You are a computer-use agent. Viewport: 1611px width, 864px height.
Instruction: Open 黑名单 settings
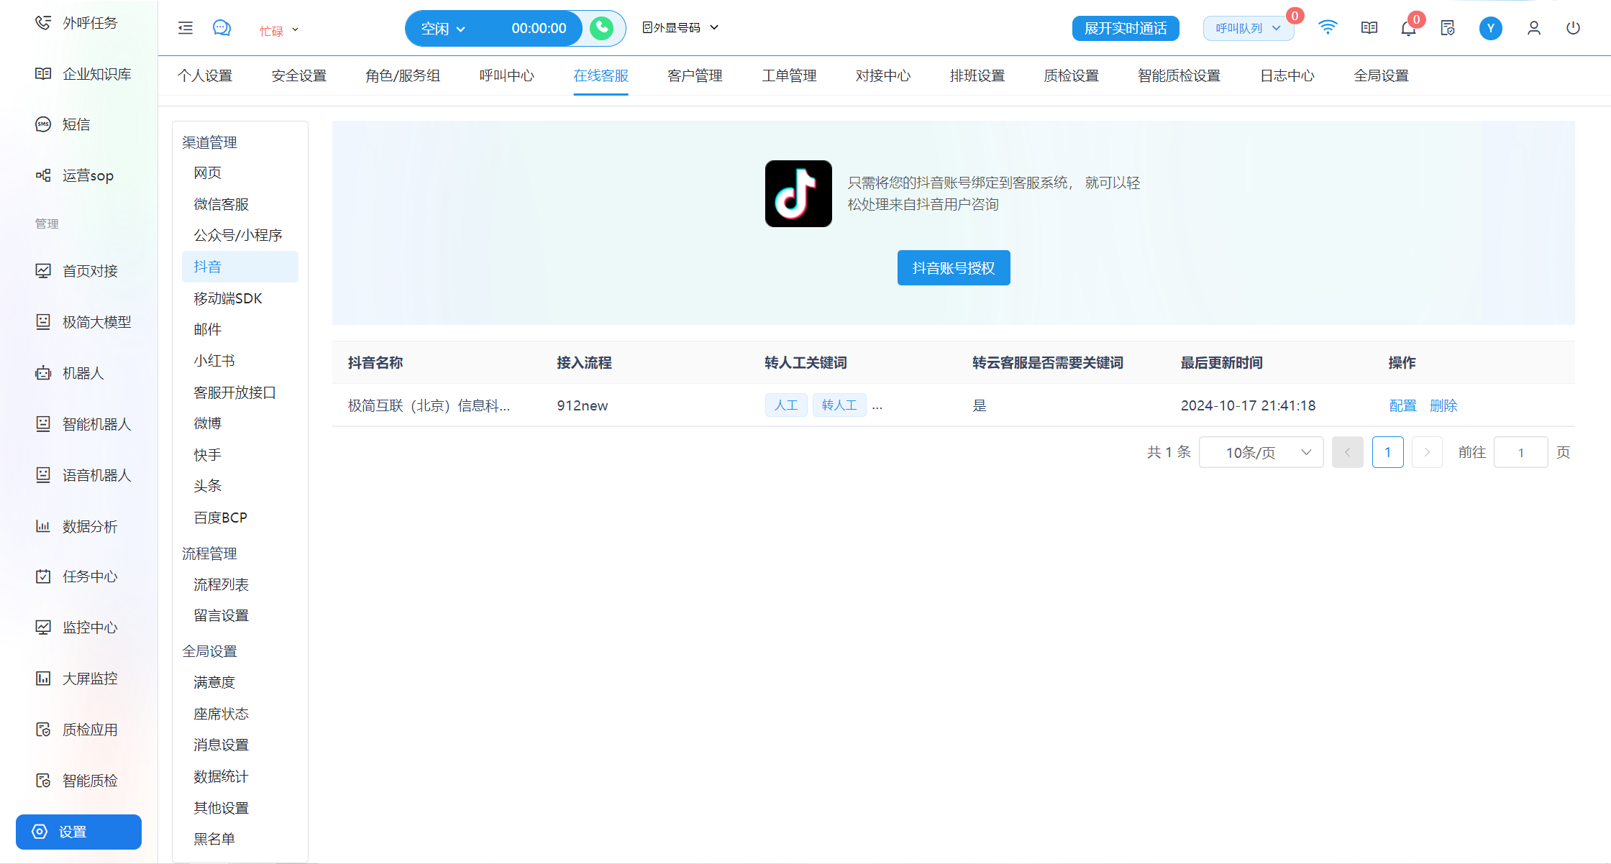(x=214, y=839)
